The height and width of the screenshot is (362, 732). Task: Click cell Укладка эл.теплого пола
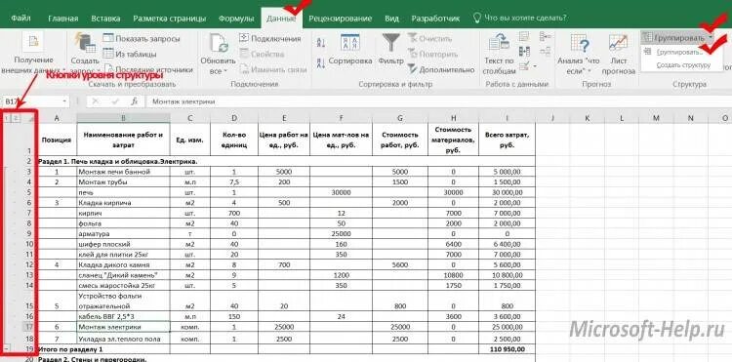point(124,339)
